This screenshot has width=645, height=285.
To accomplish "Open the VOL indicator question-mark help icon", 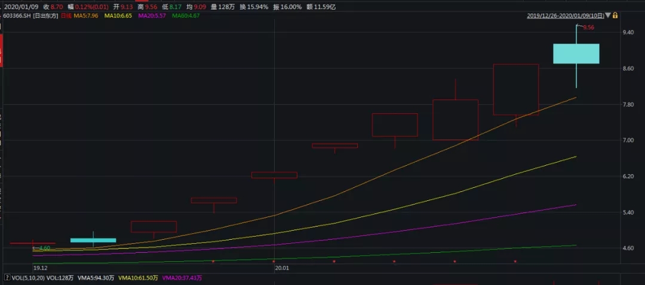I will [x=7, y=278].
